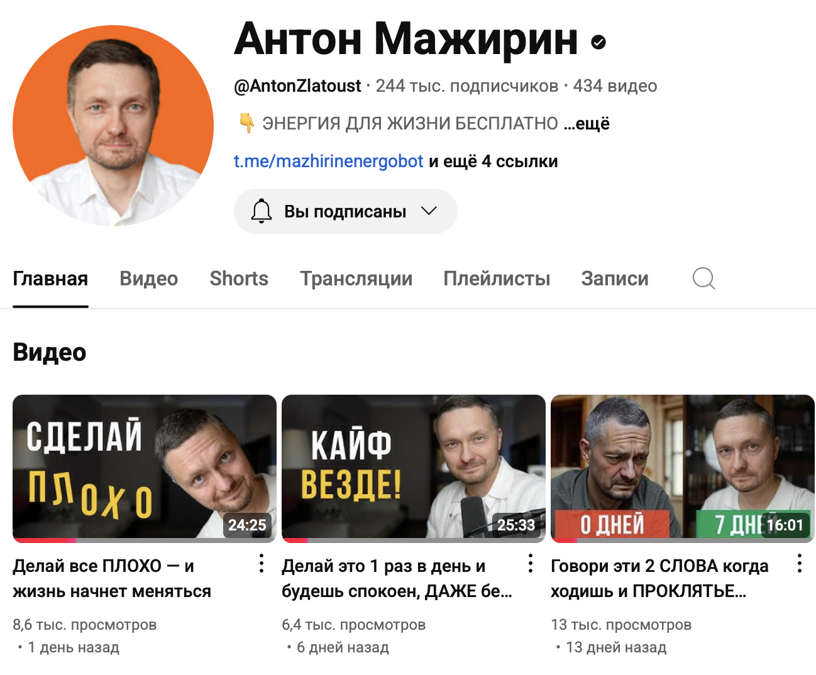
Task: Switch to the Shorts tab
Action: tap(239, 278)
